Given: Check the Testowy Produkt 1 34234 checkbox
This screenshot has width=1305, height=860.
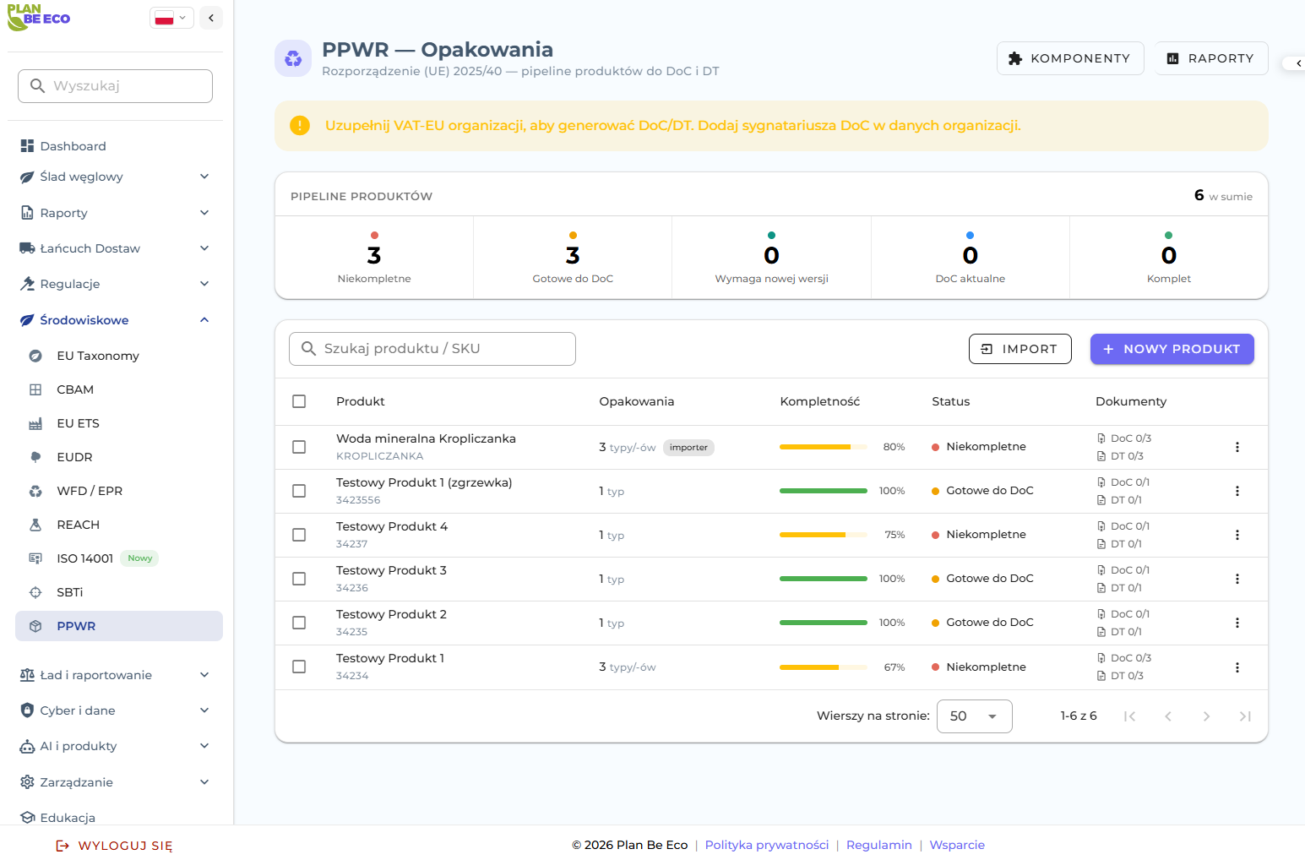Looking at the screenshot, I should tap(299, 667).
